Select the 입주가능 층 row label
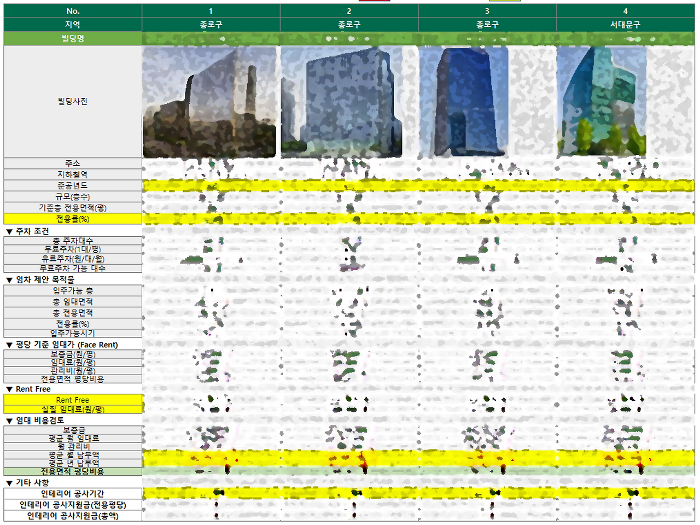Viewport: 700px width, 525px height. 73,291
